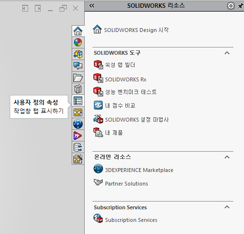The width and height of the screenshot is (244, 234).
Task: Collapse the SOLIDWORKS 도구 section
Action: 227,53
